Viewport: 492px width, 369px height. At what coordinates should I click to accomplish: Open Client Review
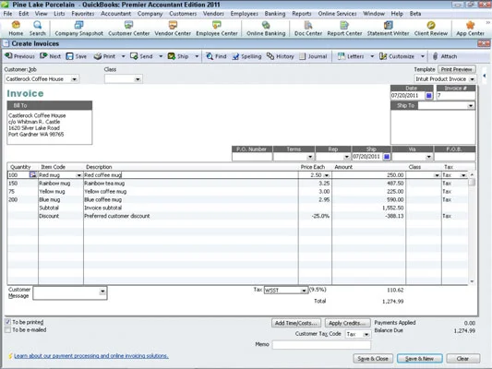pyautogui.click(x=431, y=29)
